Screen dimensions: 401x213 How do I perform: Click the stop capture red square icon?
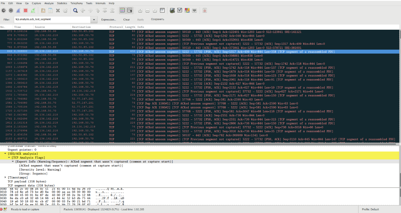click(x=25, y=10)
